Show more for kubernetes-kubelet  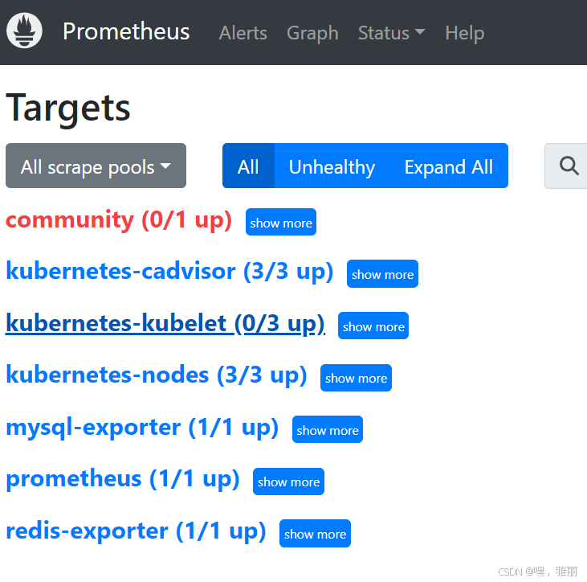[x=373, y=326]
